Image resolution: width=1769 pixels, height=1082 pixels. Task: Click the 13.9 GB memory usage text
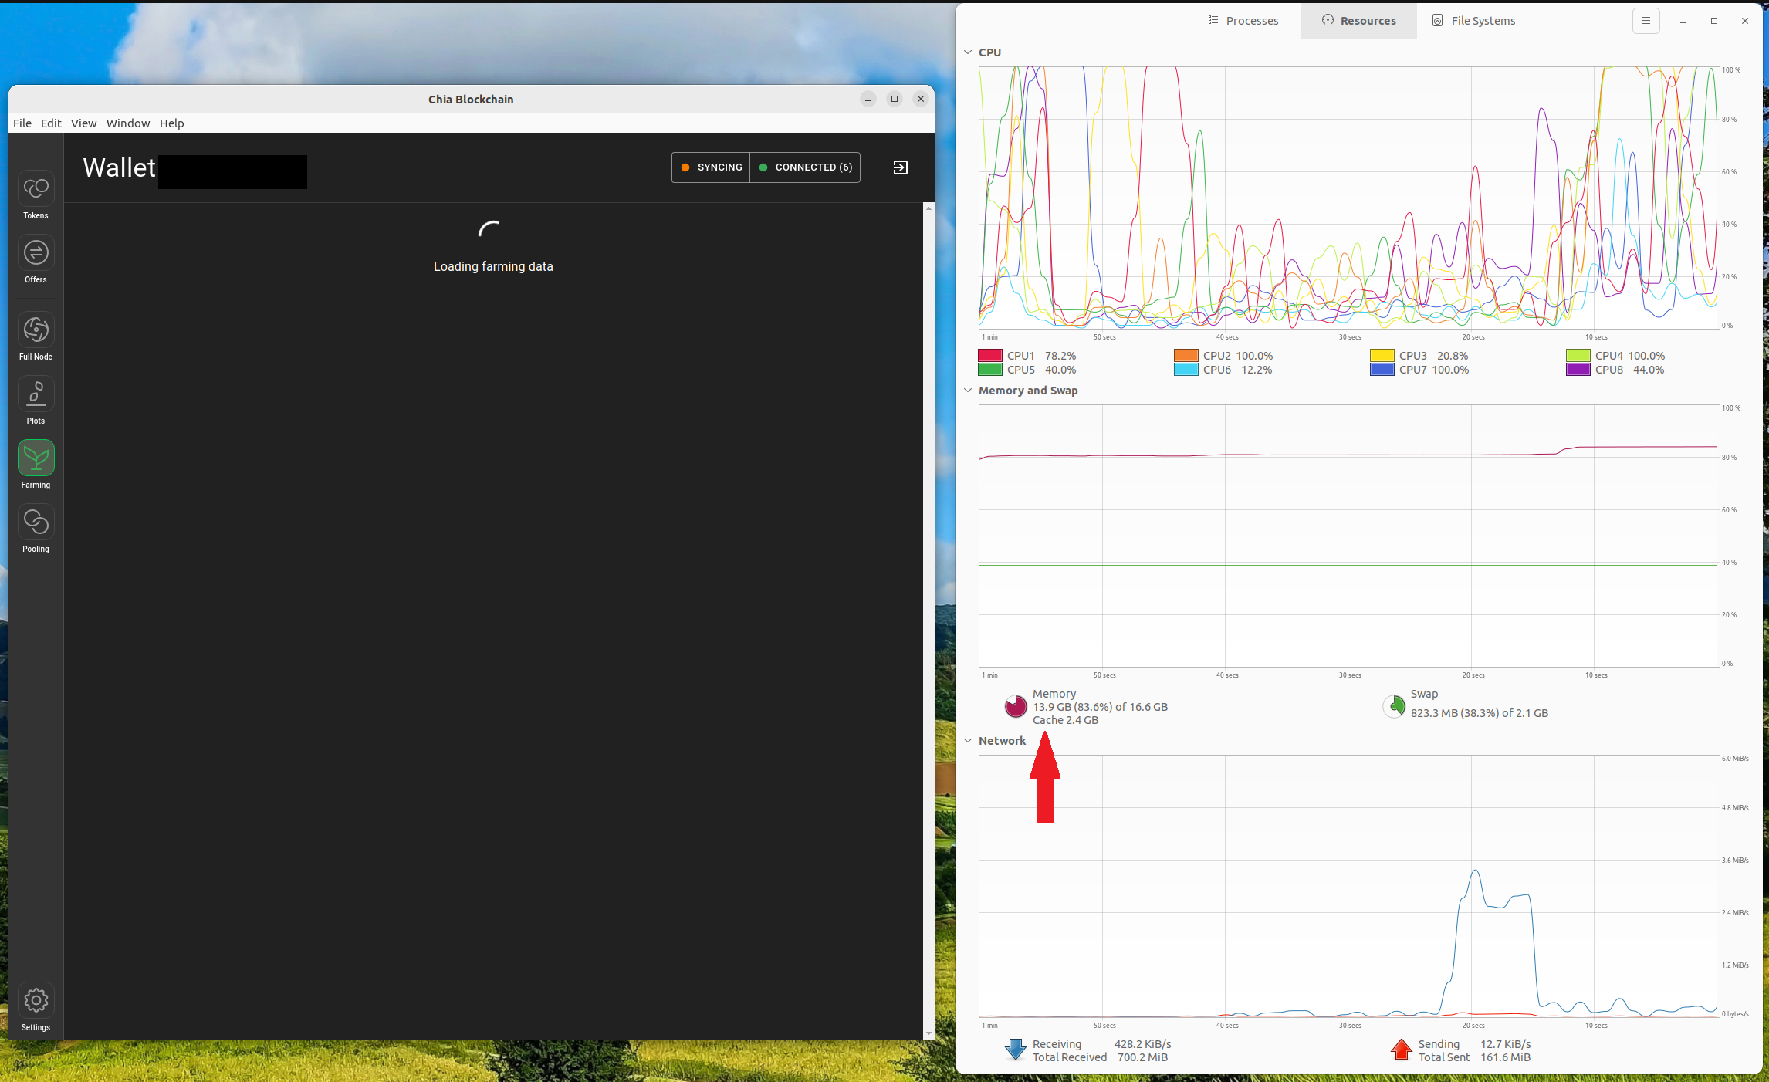(1101, 707)
